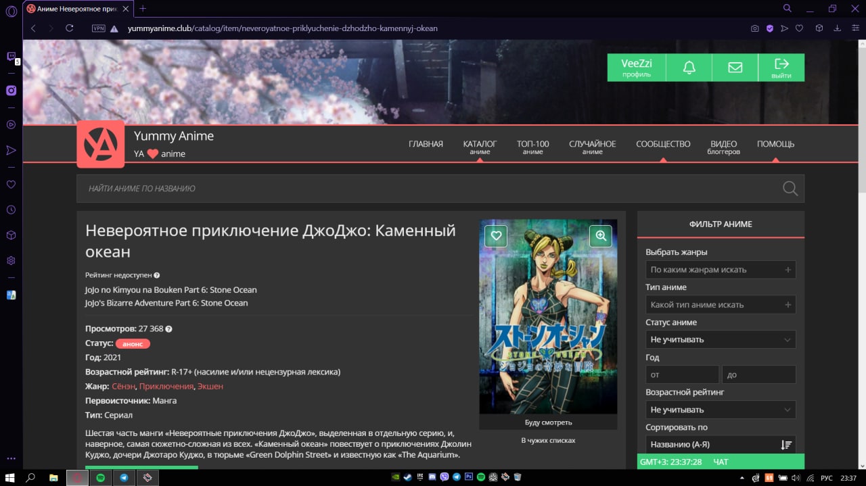Open a new browser tab
Viewport: 866px width, 486px height.
143,9
